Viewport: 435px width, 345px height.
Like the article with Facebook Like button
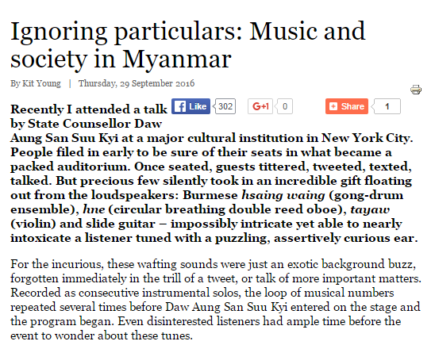(191, 106)
